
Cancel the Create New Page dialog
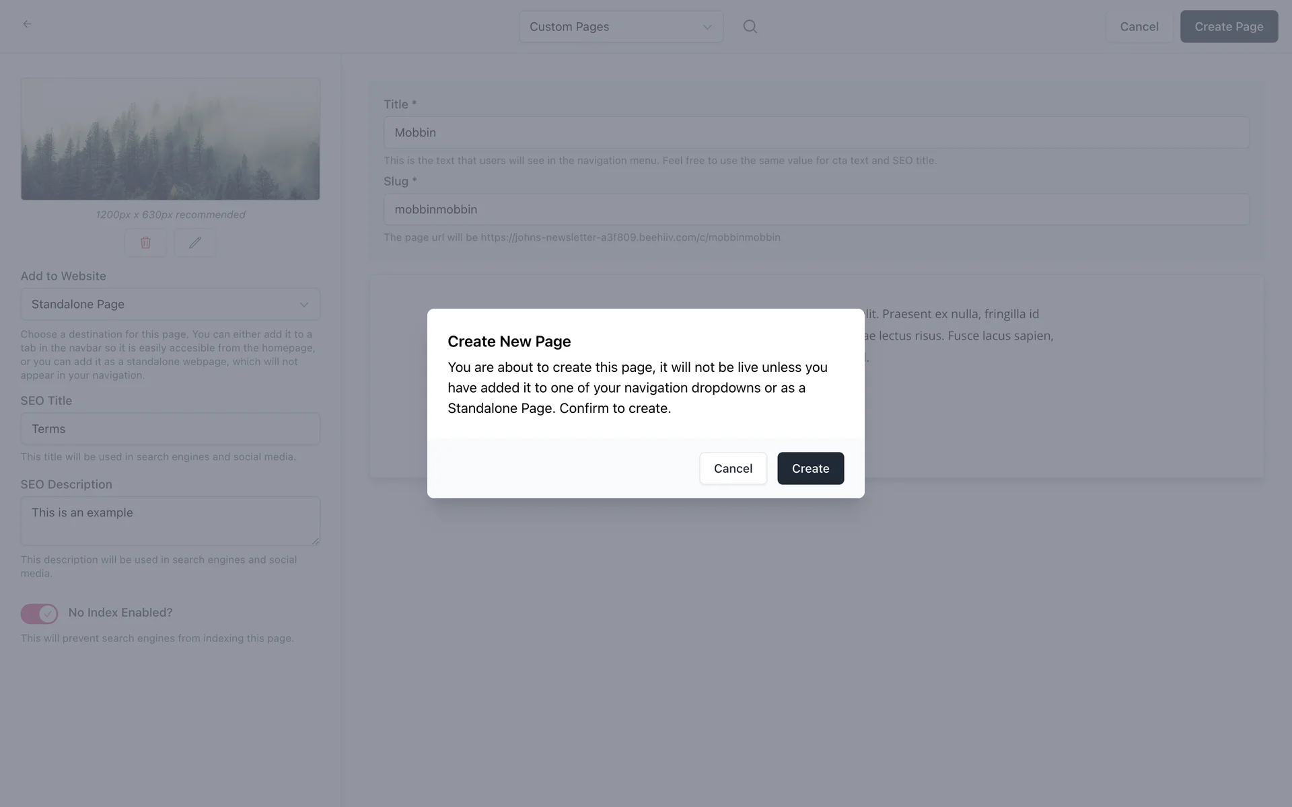coord(733,468)
